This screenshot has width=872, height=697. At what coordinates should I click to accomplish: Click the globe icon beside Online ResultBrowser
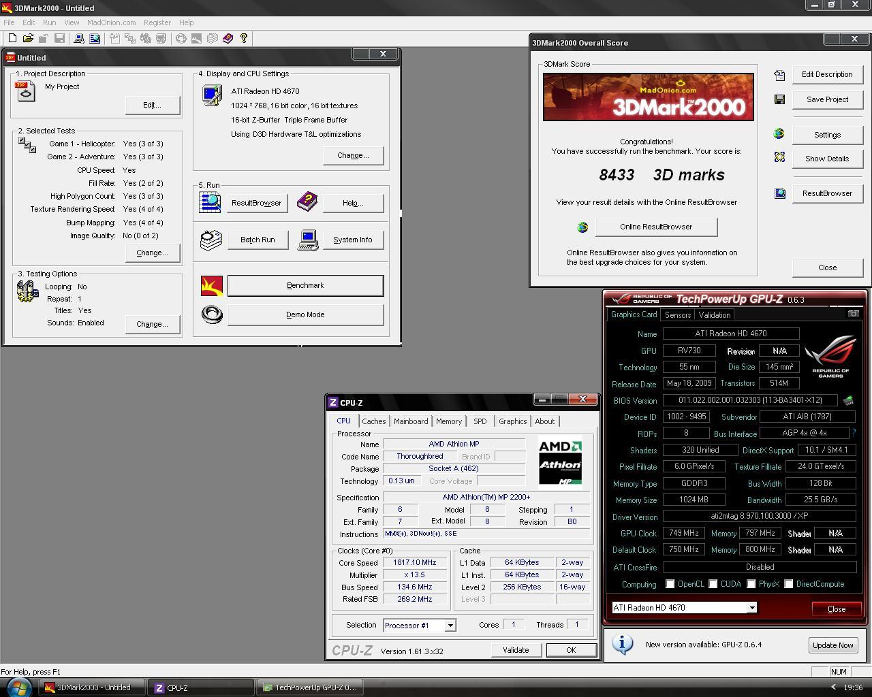pyautogui.click(x=582, y=227)
